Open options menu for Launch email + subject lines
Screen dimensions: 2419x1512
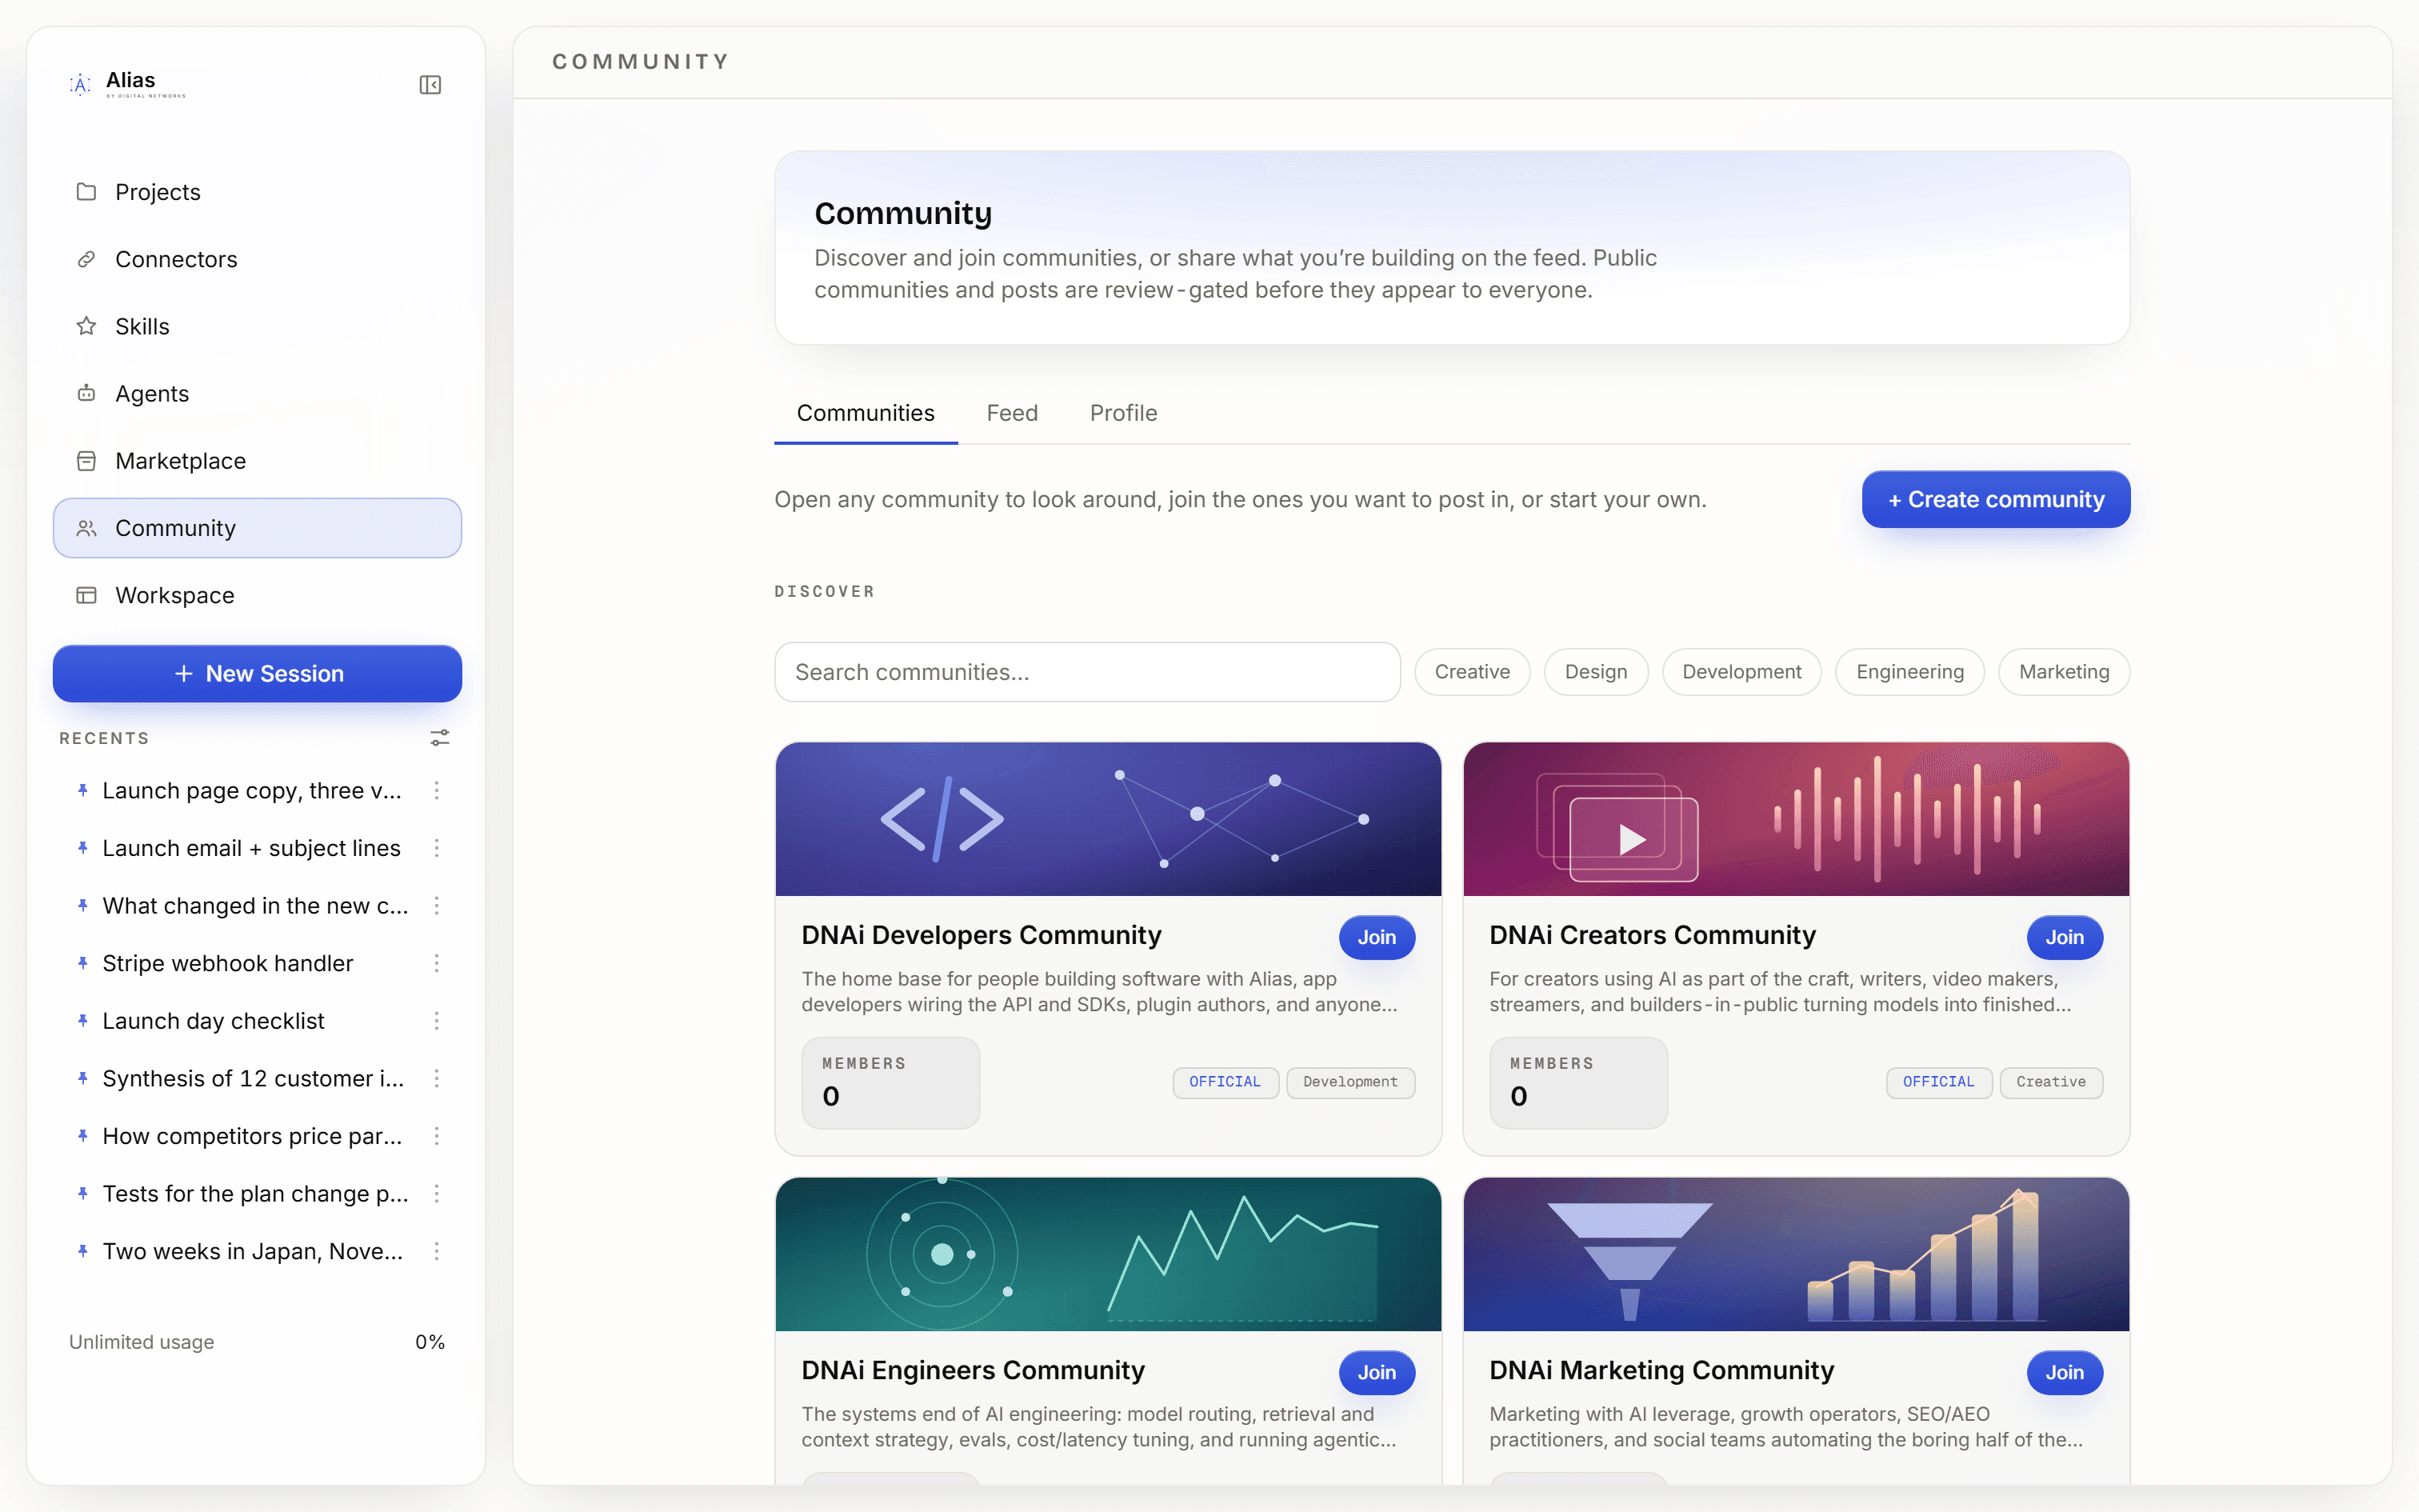click(x=437, y=849)
